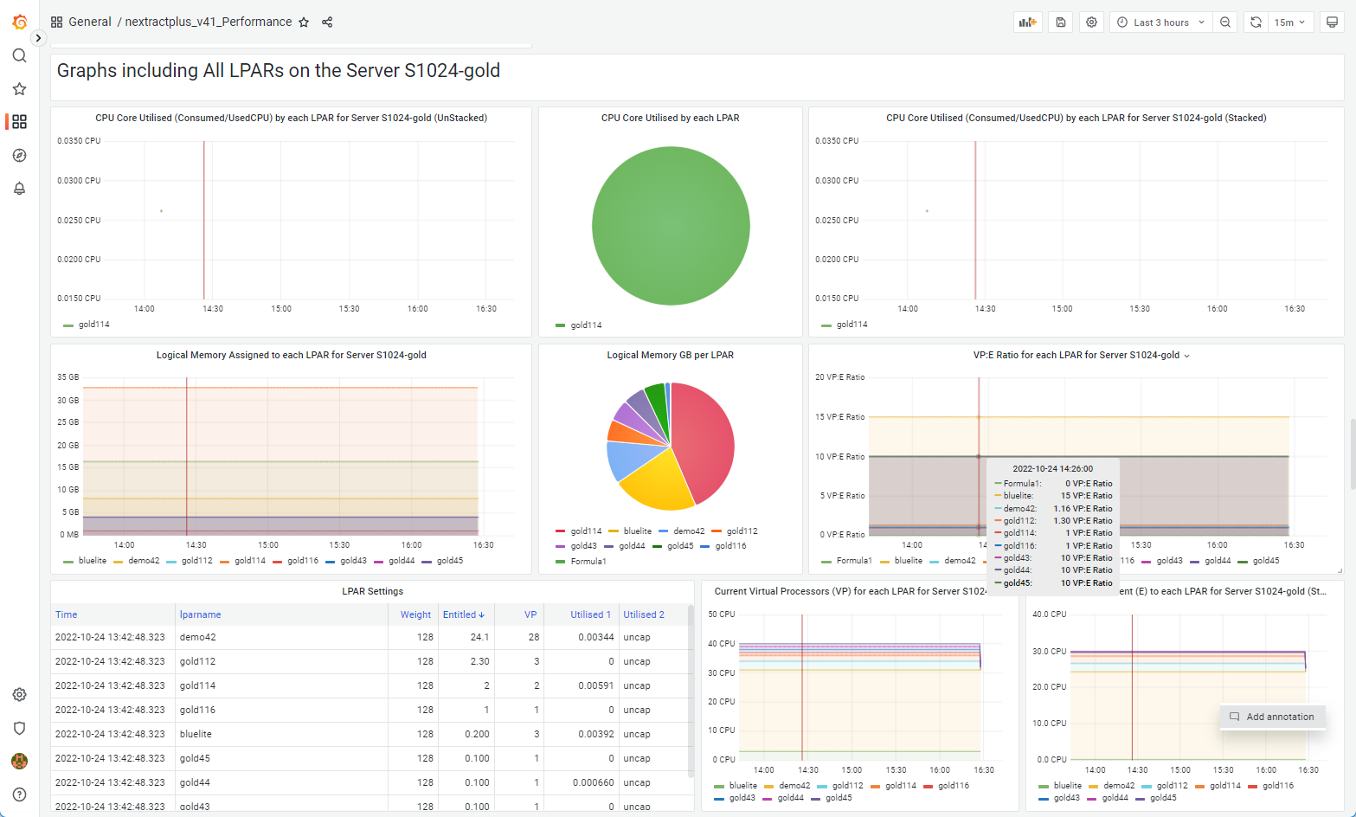The image size is (1356, 817).
Task: Save dashboard using the disk icon
Action: tap(1060, 23)
